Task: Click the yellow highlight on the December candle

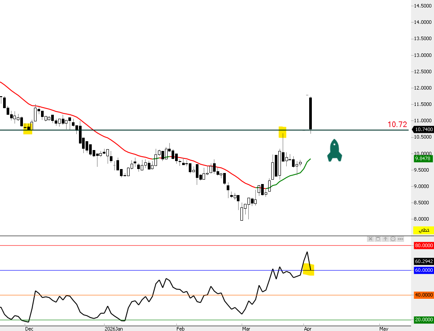Action: (28, 129)
